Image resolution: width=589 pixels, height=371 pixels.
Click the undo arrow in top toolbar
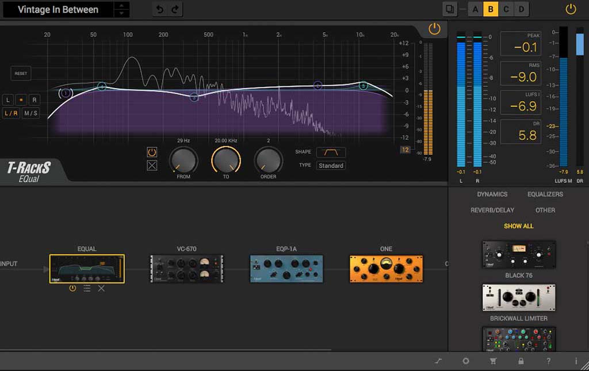tap(160, 9)
